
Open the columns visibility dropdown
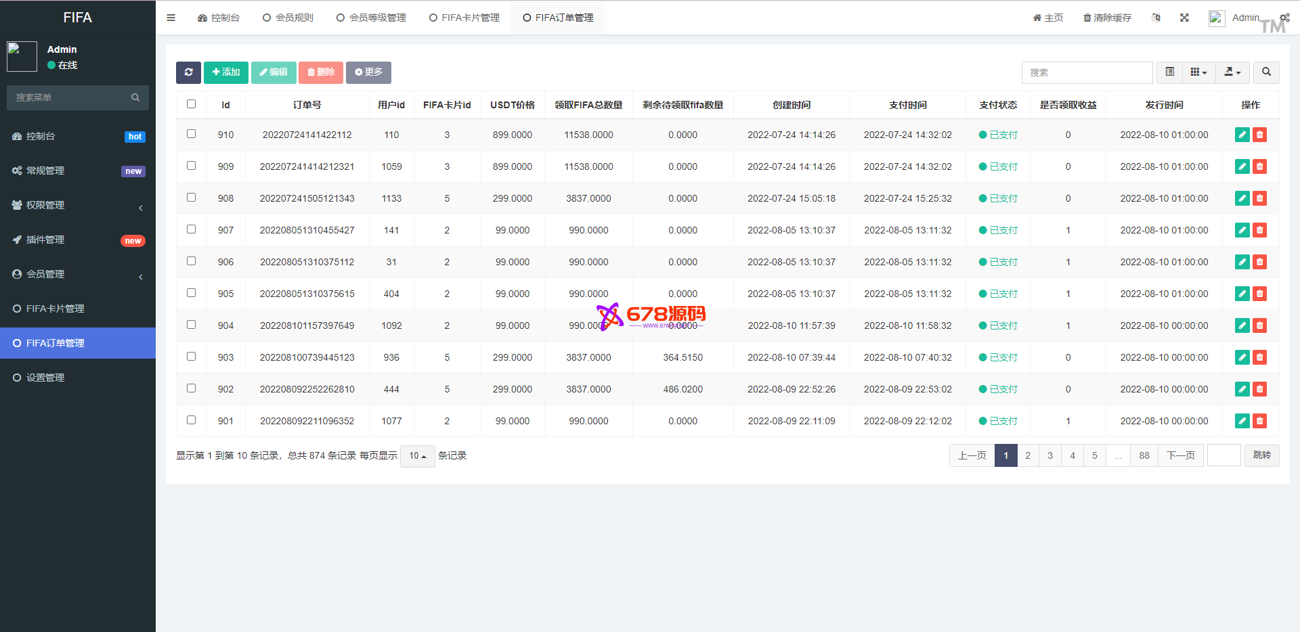(x=1198, y=72)
